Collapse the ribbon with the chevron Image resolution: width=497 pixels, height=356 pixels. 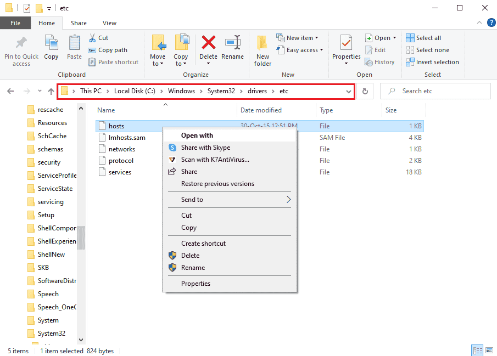click(x=479, y=22)
